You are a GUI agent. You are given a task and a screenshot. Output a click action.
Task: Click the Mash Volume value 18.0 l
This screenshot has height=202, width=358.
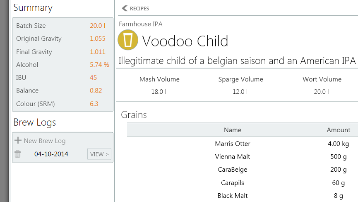pos(159,92)
